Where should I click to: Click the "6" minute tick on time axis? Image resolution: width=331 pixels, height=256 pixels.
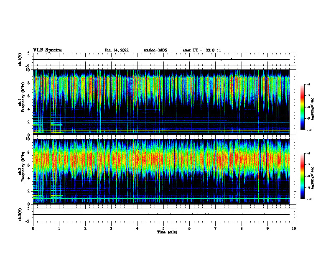coord(190,228)
